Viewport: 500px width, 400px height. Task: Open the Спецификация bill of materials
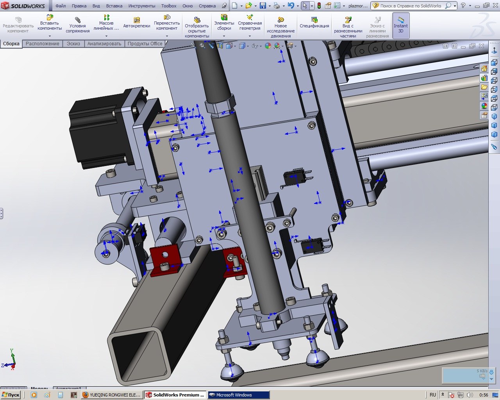tap(314, 23)
